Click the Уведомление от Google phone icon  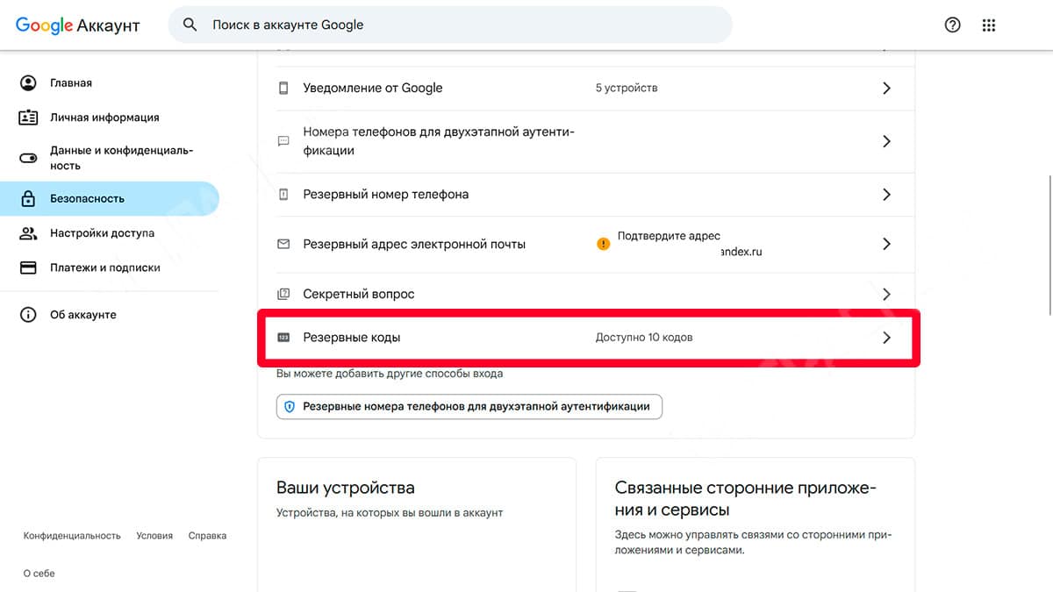tap(283, 88)
